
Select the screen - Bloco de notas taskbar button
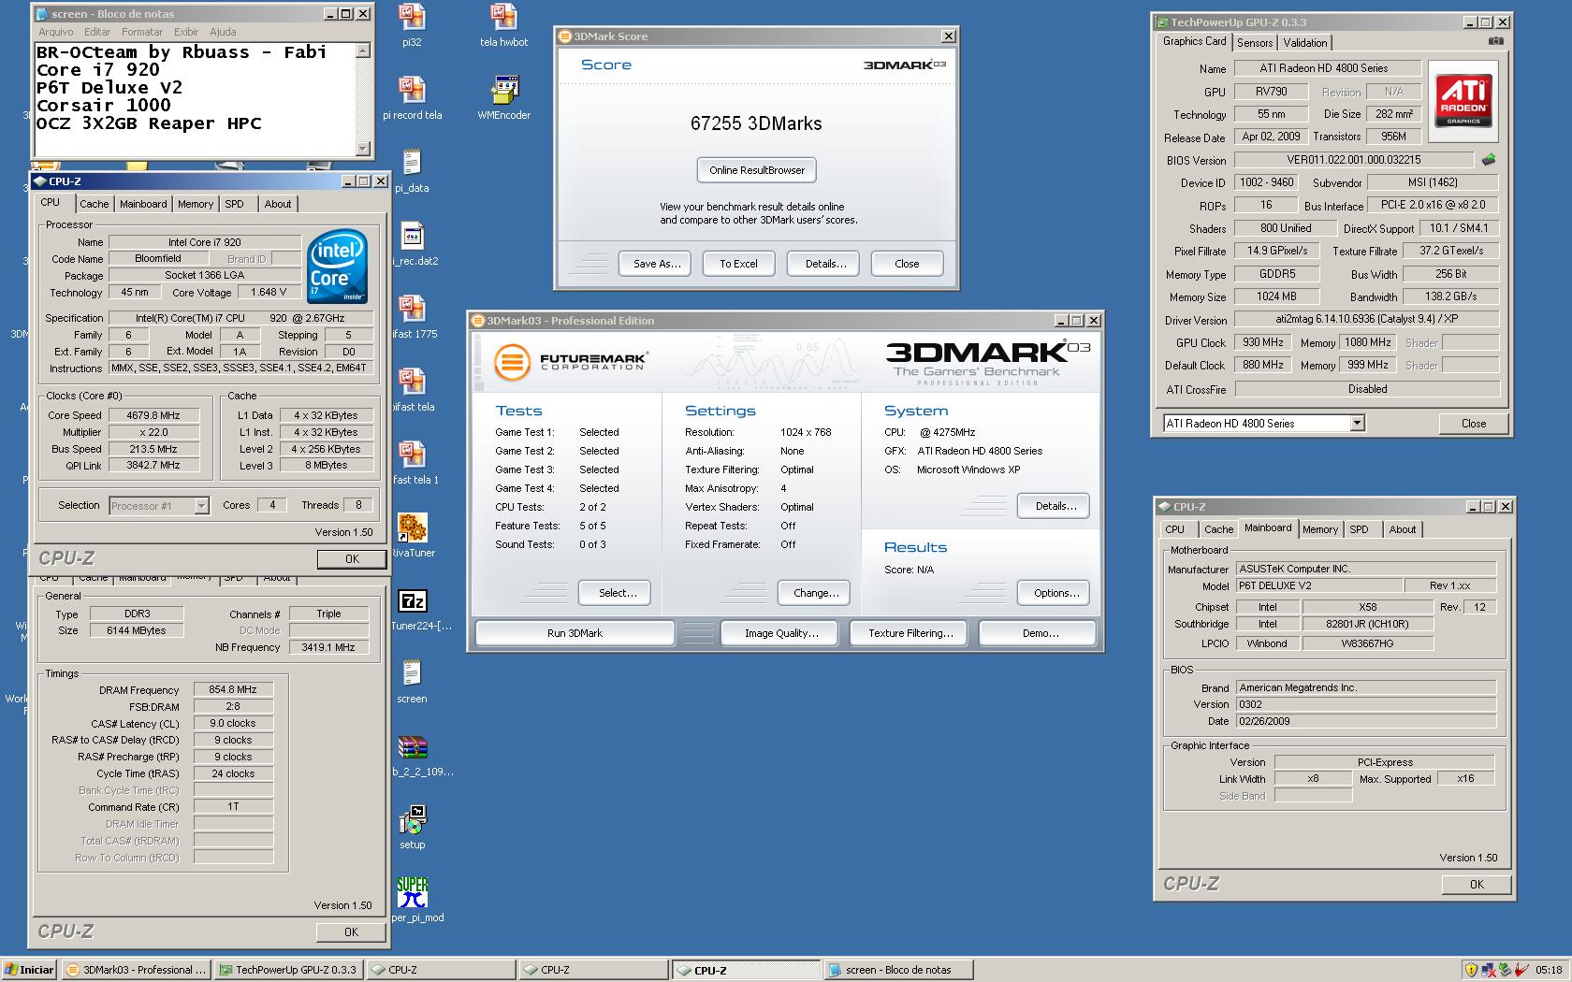(x=898, y=970)
